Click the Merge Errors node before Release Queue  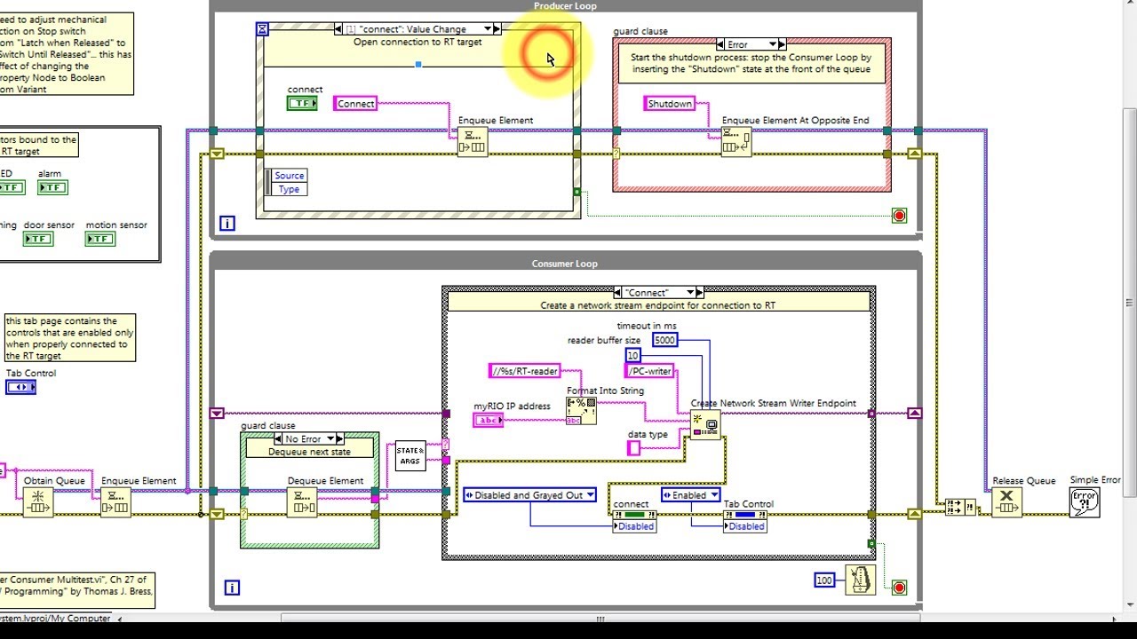pyautogui.click(x=960, y=507)
